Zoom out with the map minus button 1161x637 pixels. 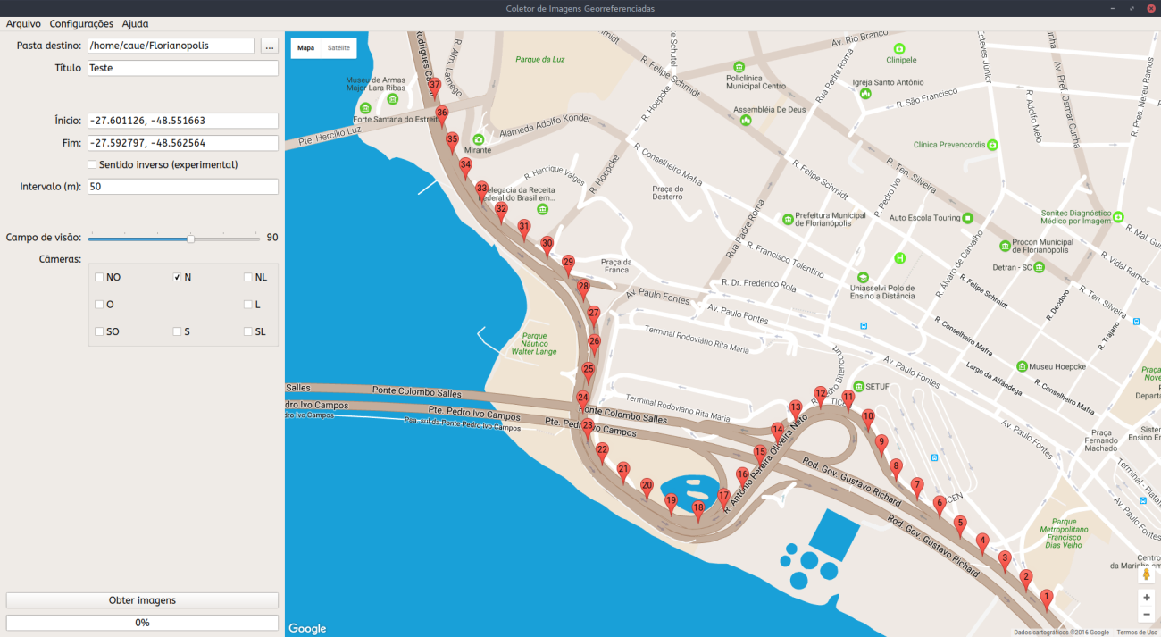[1147, 614]
